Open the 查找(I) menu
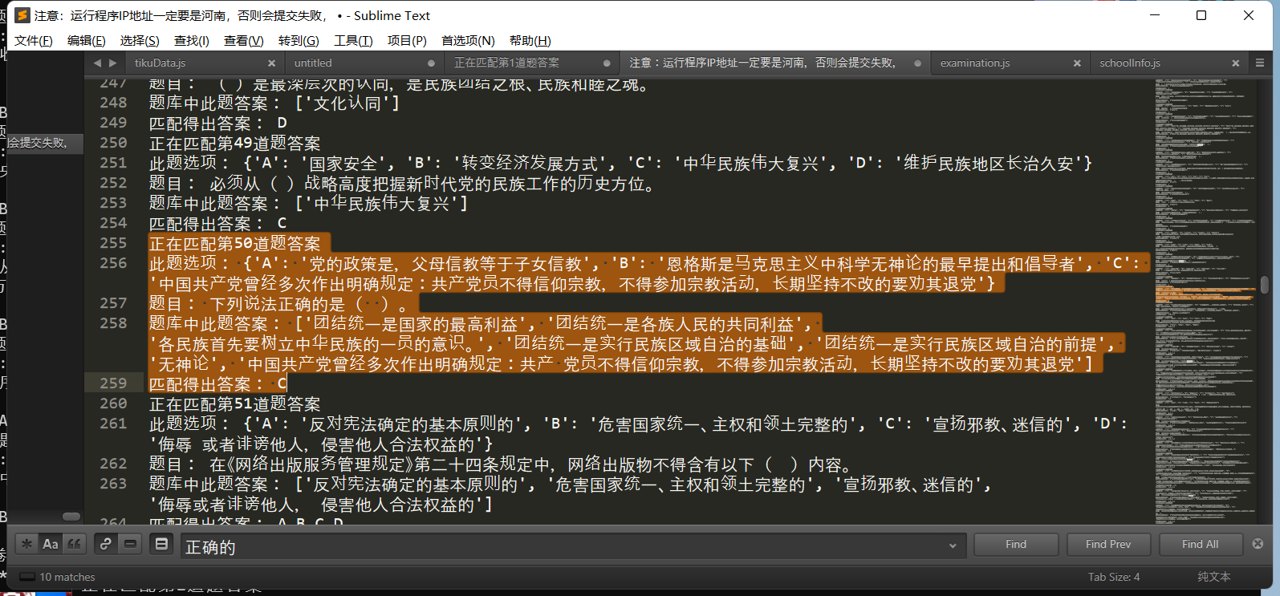The image size is (1280, 596). [192, 41]
